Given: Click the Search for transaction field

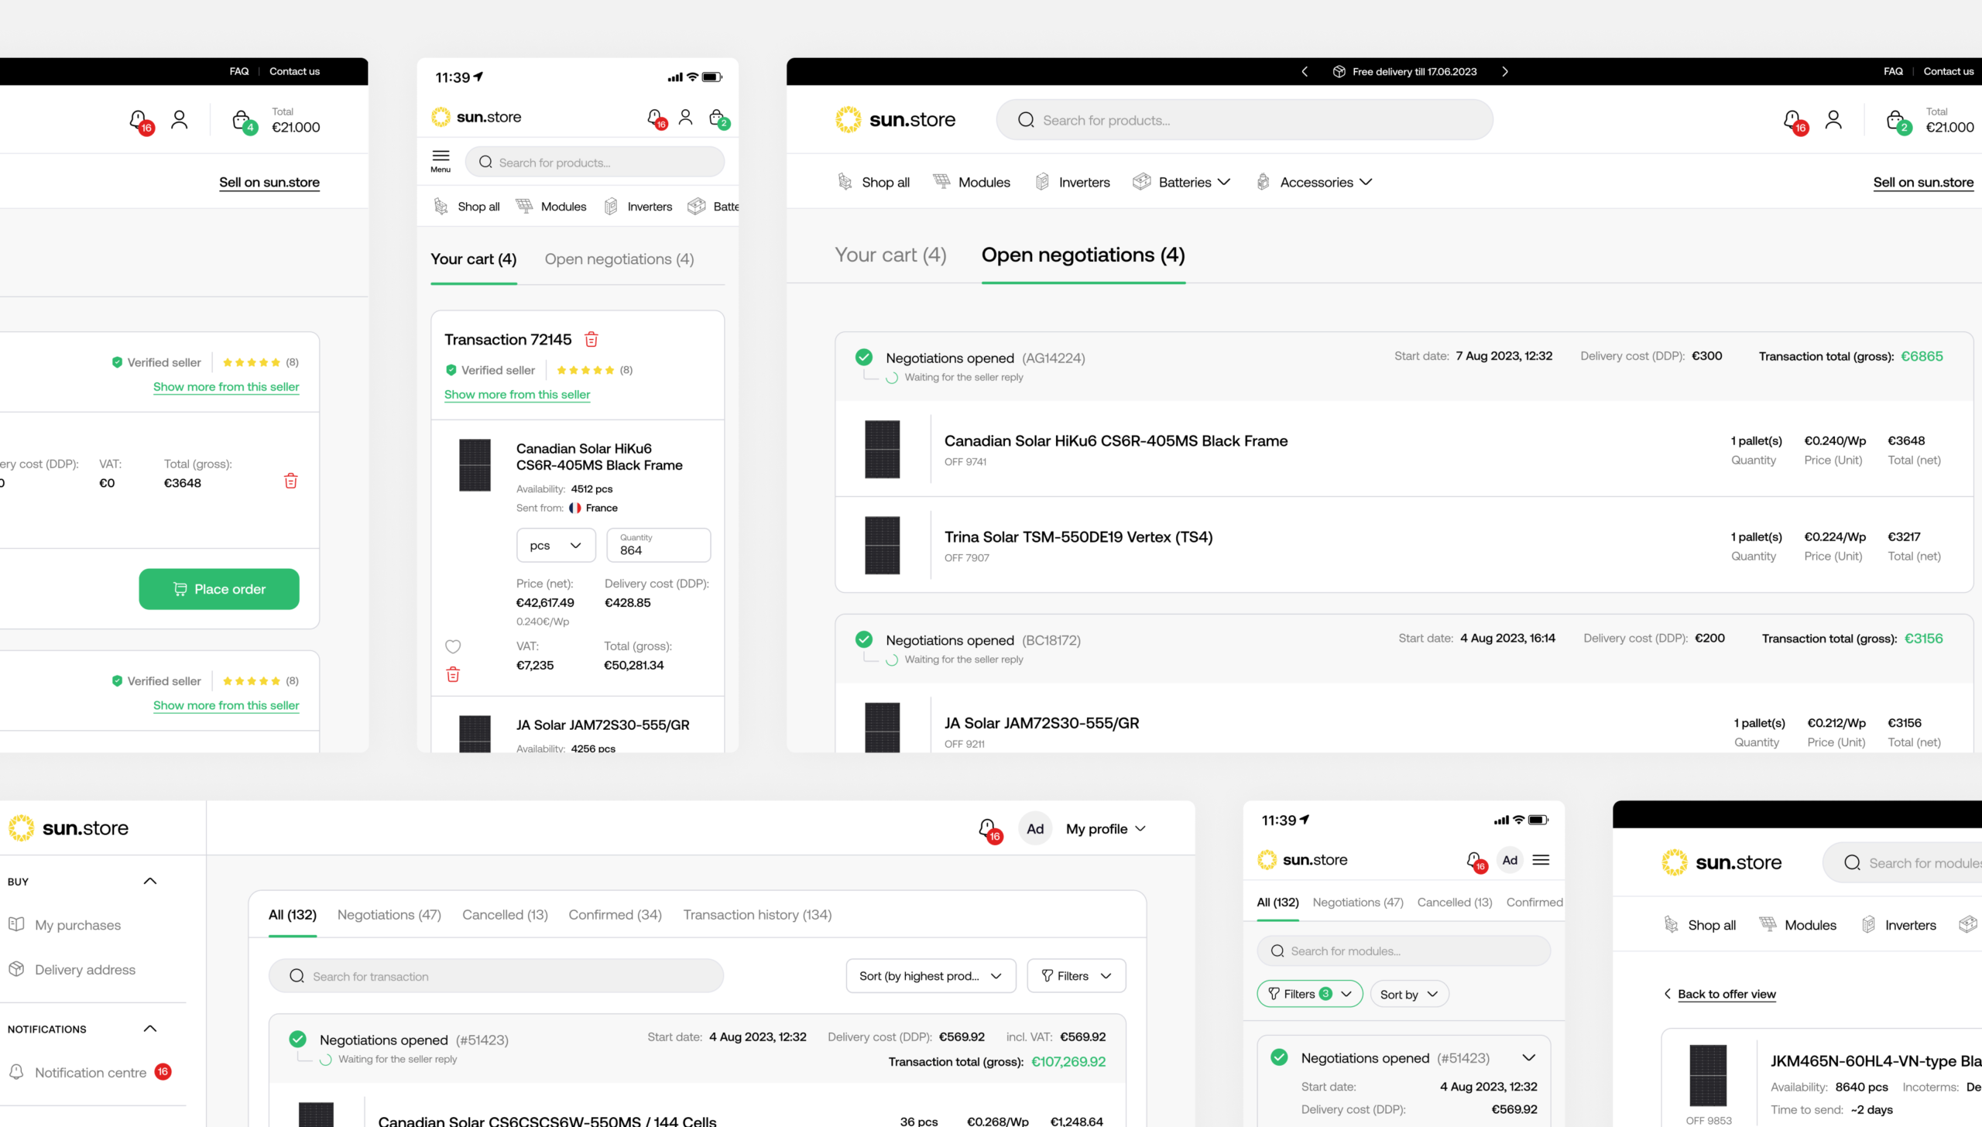Looking at the screenshot, I should pos(495,976).
